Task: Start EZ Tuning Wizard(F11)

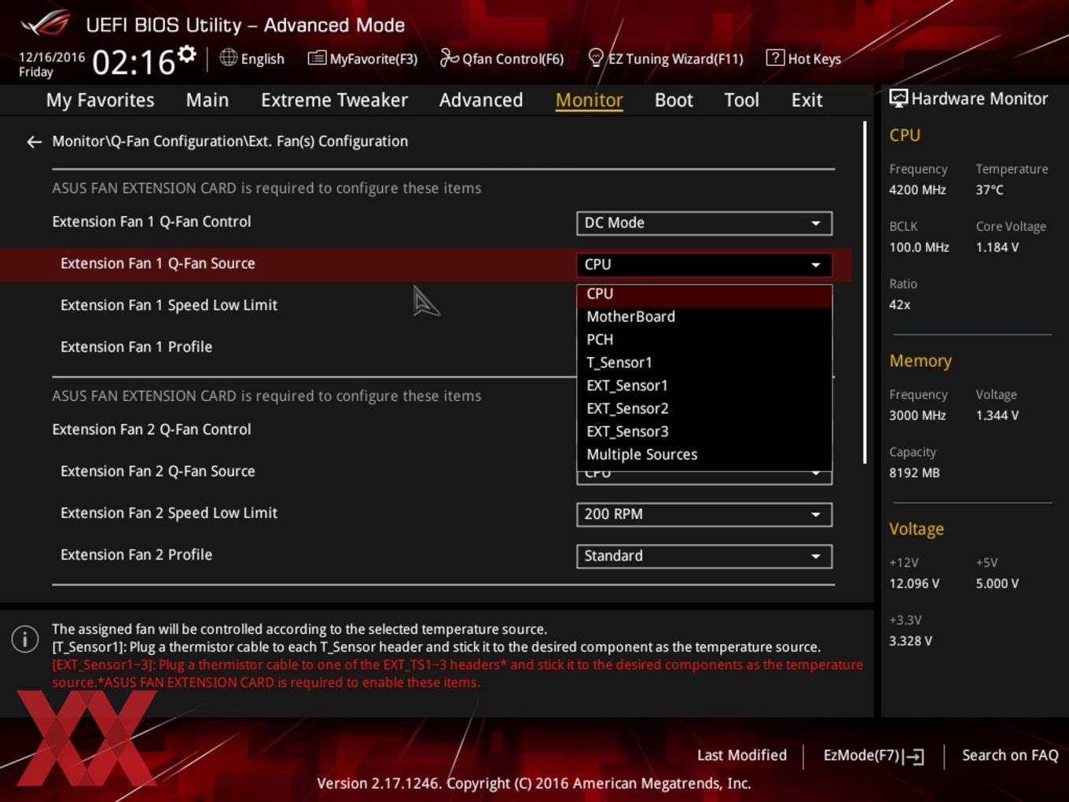Action: (666, 58)
